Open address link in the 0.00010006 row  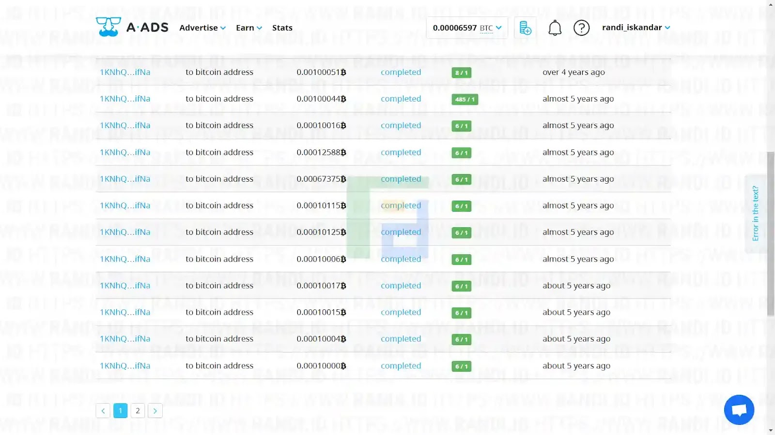coord(125,259)
